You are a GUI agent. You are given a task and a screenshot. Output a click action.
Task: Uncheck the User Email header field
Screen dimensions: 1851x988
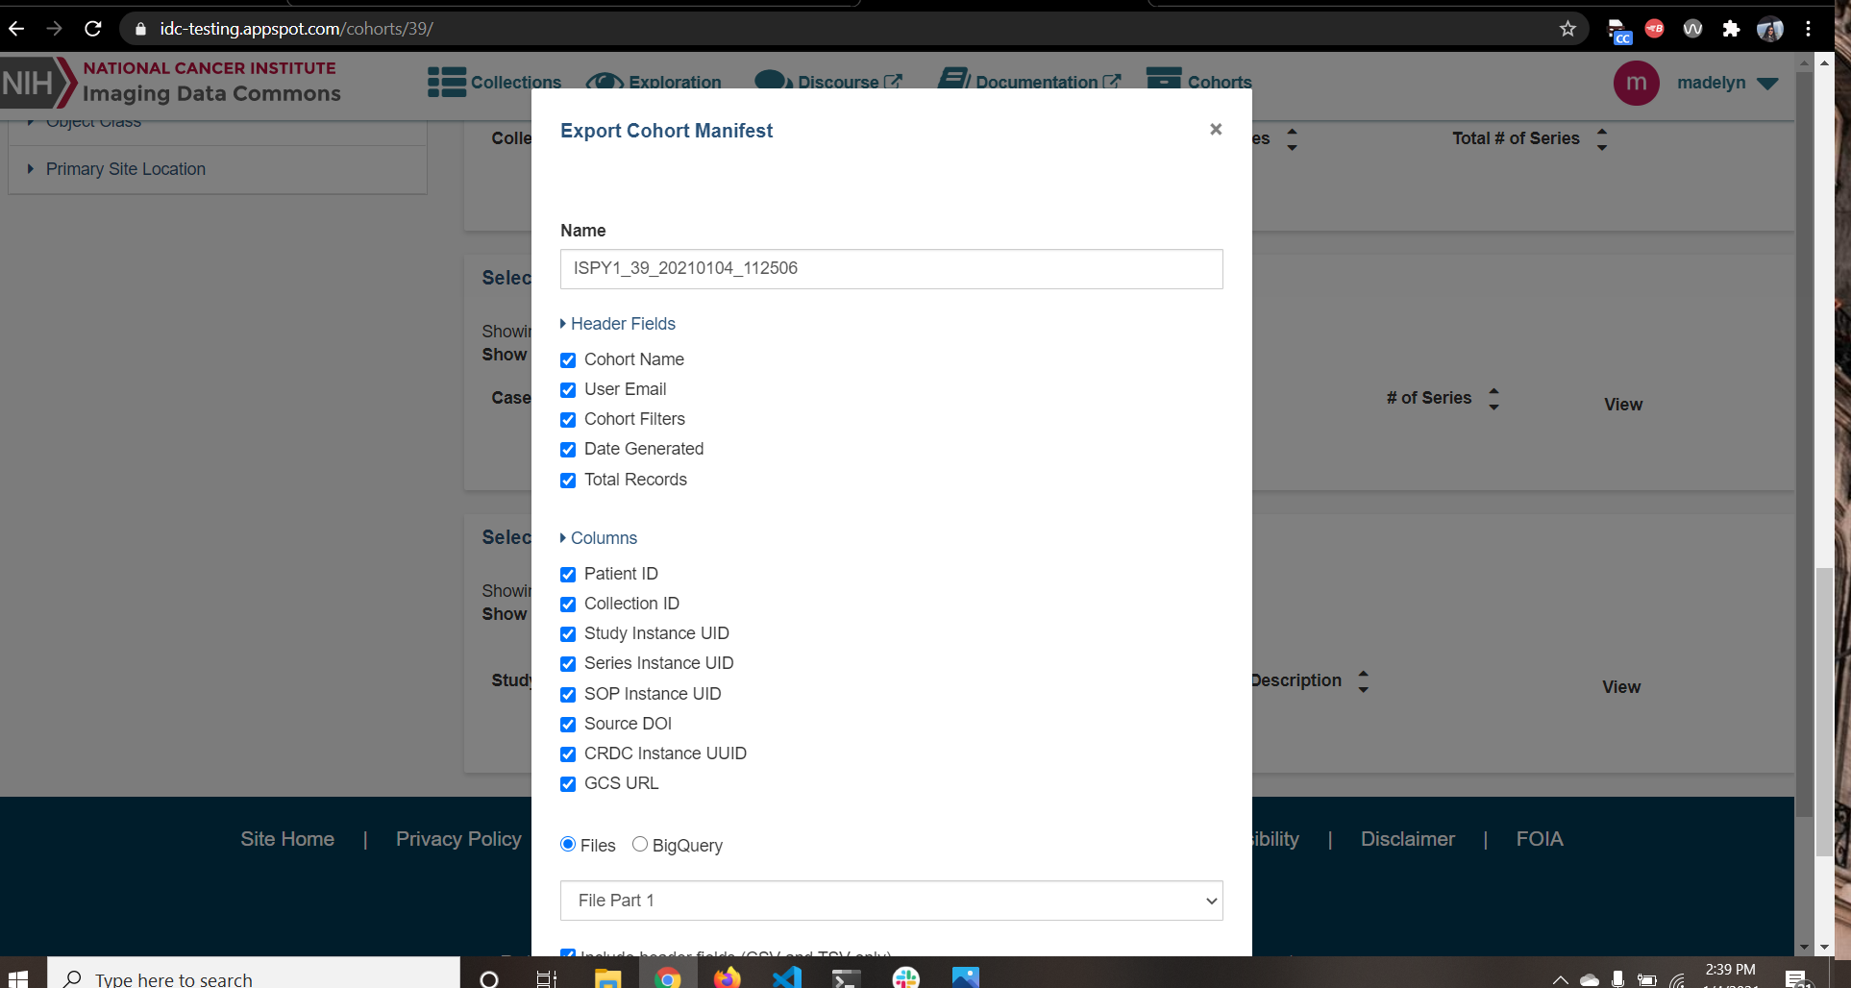568,390
